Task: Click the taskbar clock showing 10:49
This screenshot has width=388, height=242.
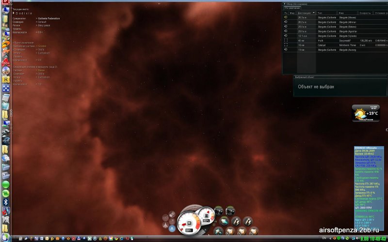Action: click(x=373, y=239)
